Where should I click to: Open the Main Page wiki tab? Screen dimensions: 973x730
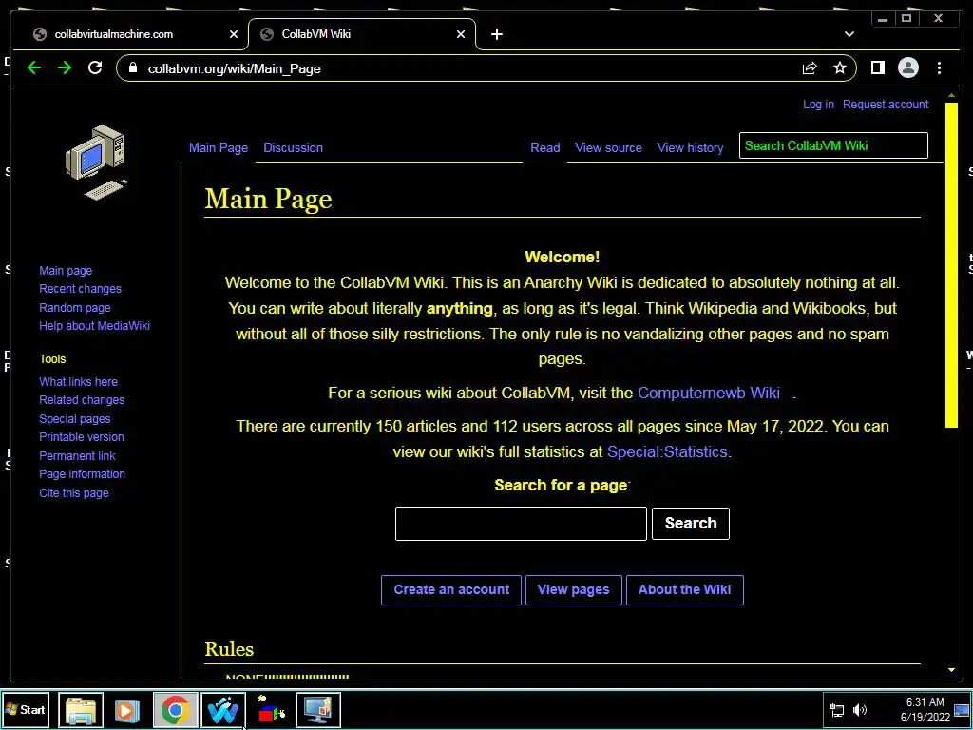(219, 147)
